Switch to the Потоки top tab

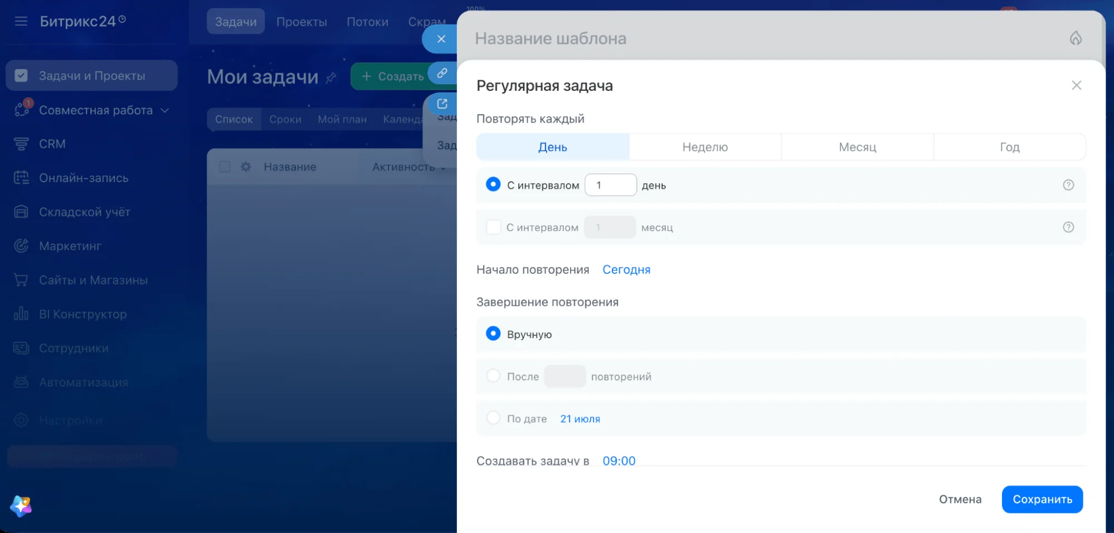[367, 22]
